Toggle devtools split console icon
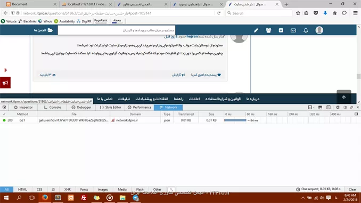The width and height of the screenshot is (361, 203). pos(320,108)
